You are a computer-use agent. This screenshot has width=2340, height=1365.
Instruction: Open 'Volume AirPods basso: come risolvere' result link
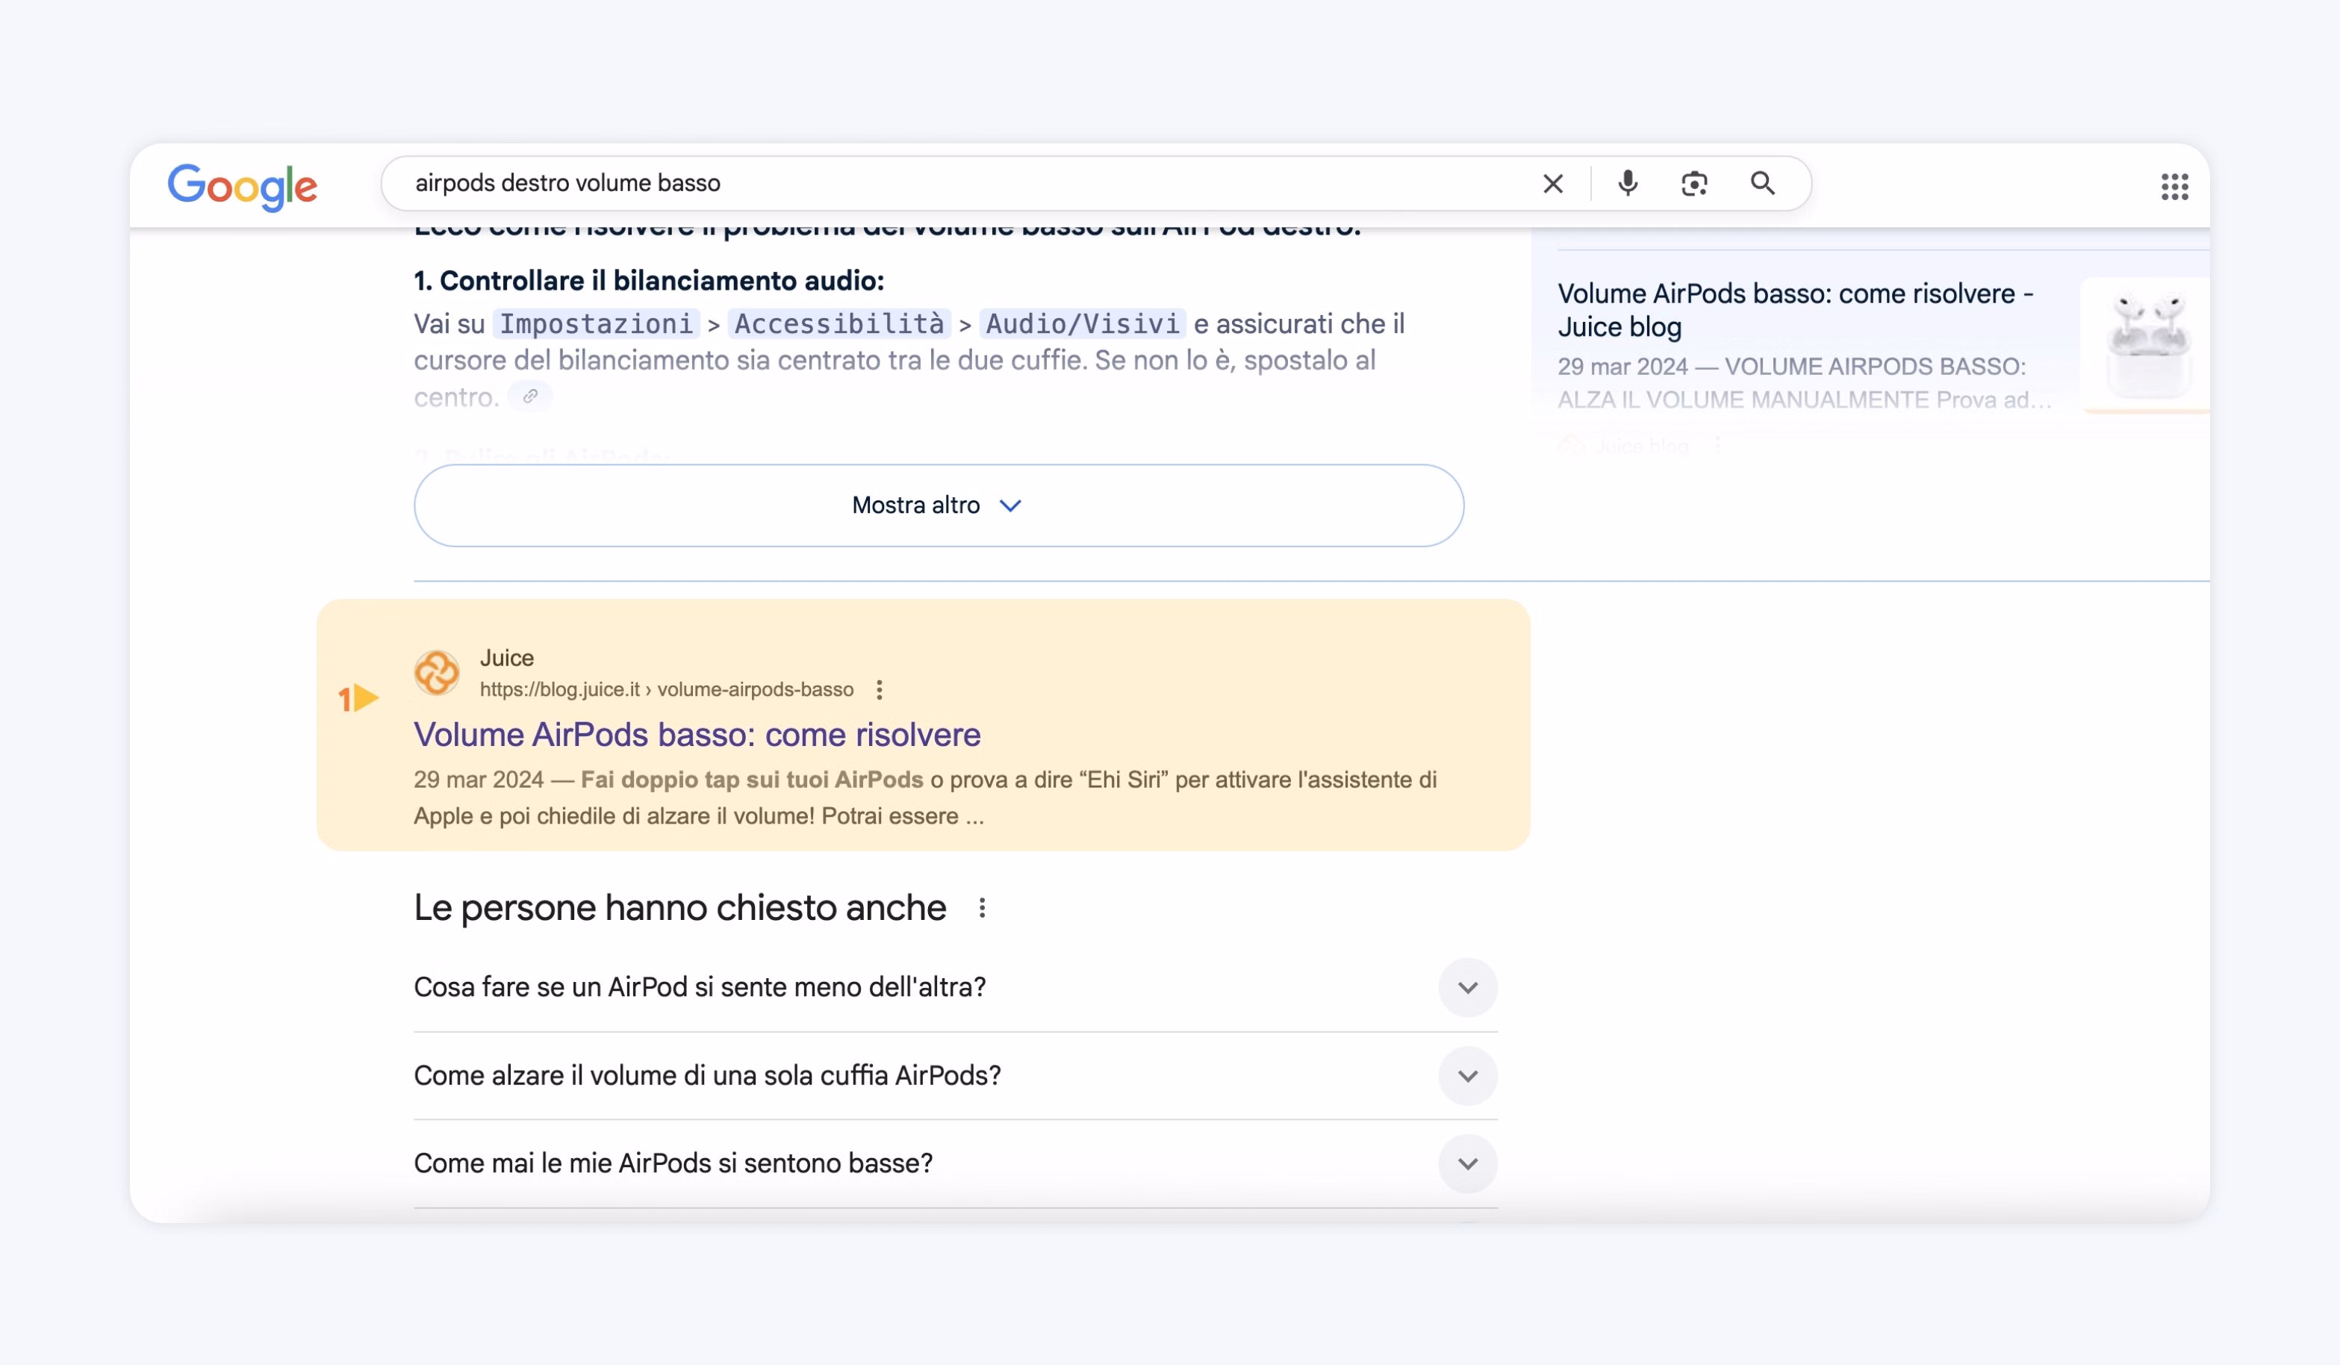[x=697, y=735]
